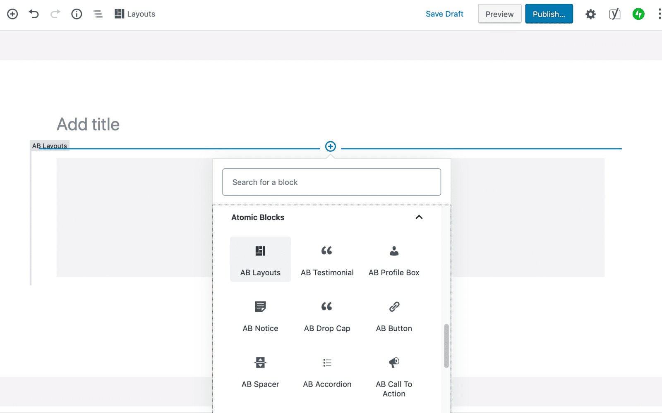Toggle the settings sidebar with the gear
Viewport: 662px width, 413px height.
(x=590, y=14)
